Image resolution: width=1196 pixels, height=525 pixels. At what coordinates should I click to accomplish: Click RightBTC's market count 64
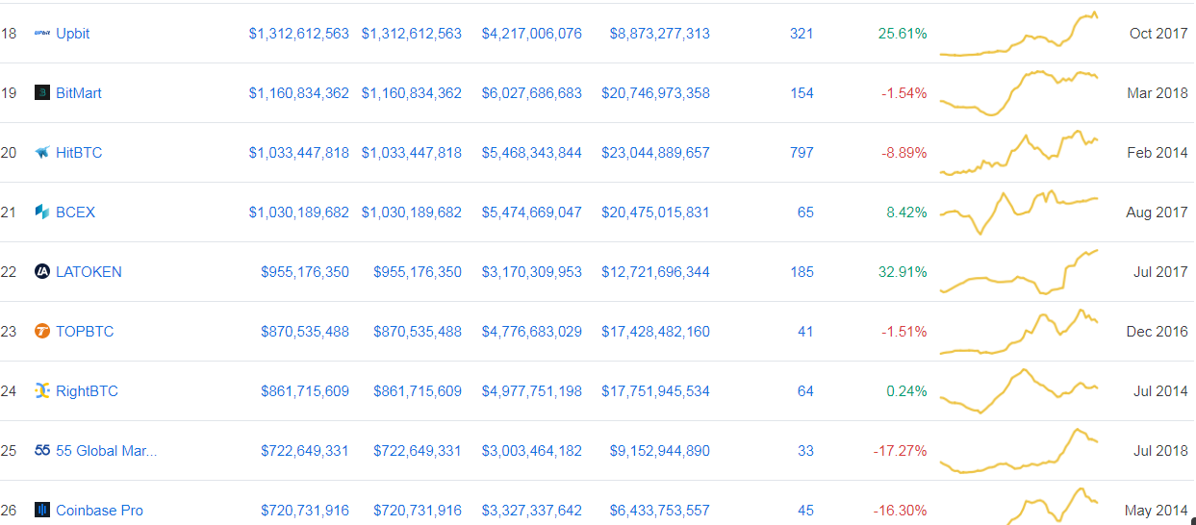pyautogui.click(x=805, y=391)
